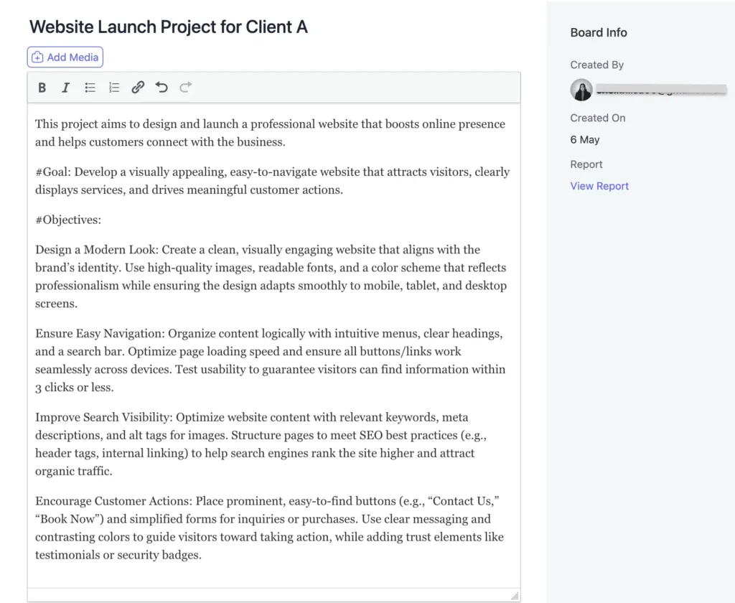The height and width of the screenshot is (603, 735).
Task: Place cursor in '#Goal:' paragraph
Action: (272, 180)
